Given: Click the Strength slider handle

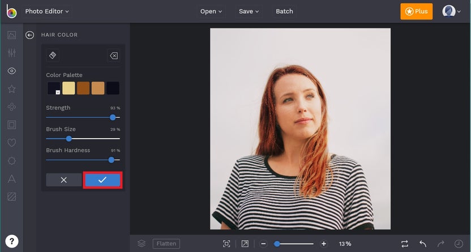Looking at the screenshot, I should point(113,117).
